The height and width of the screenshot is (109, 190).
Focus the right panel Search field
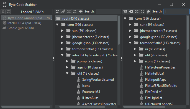pyautogui.click(x=176, y=12)
